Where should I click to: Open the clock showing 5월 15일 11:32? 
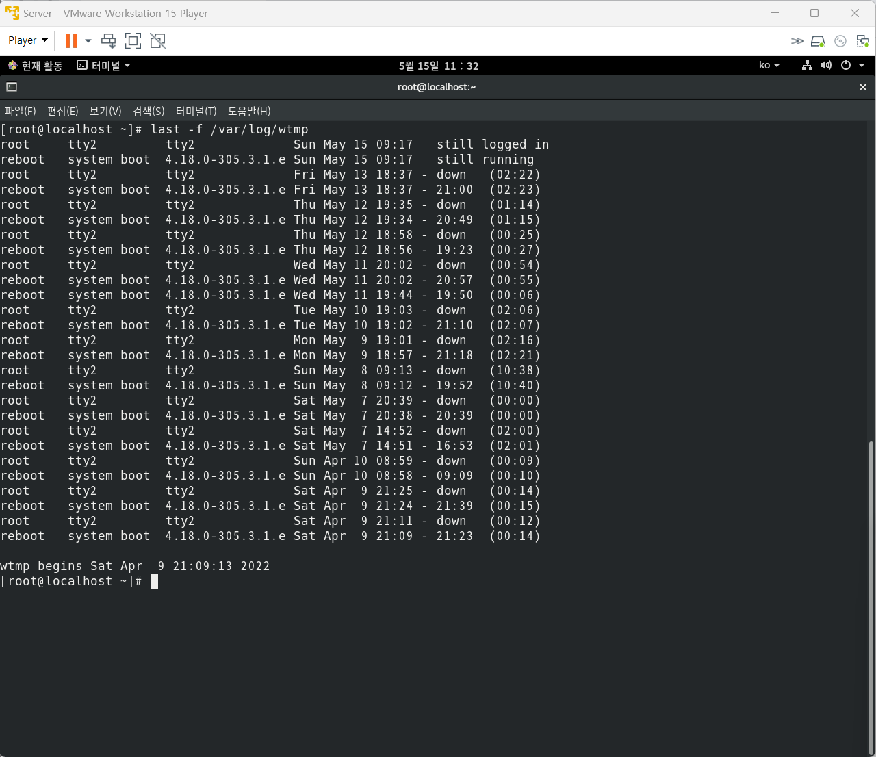tap(439, 66)
